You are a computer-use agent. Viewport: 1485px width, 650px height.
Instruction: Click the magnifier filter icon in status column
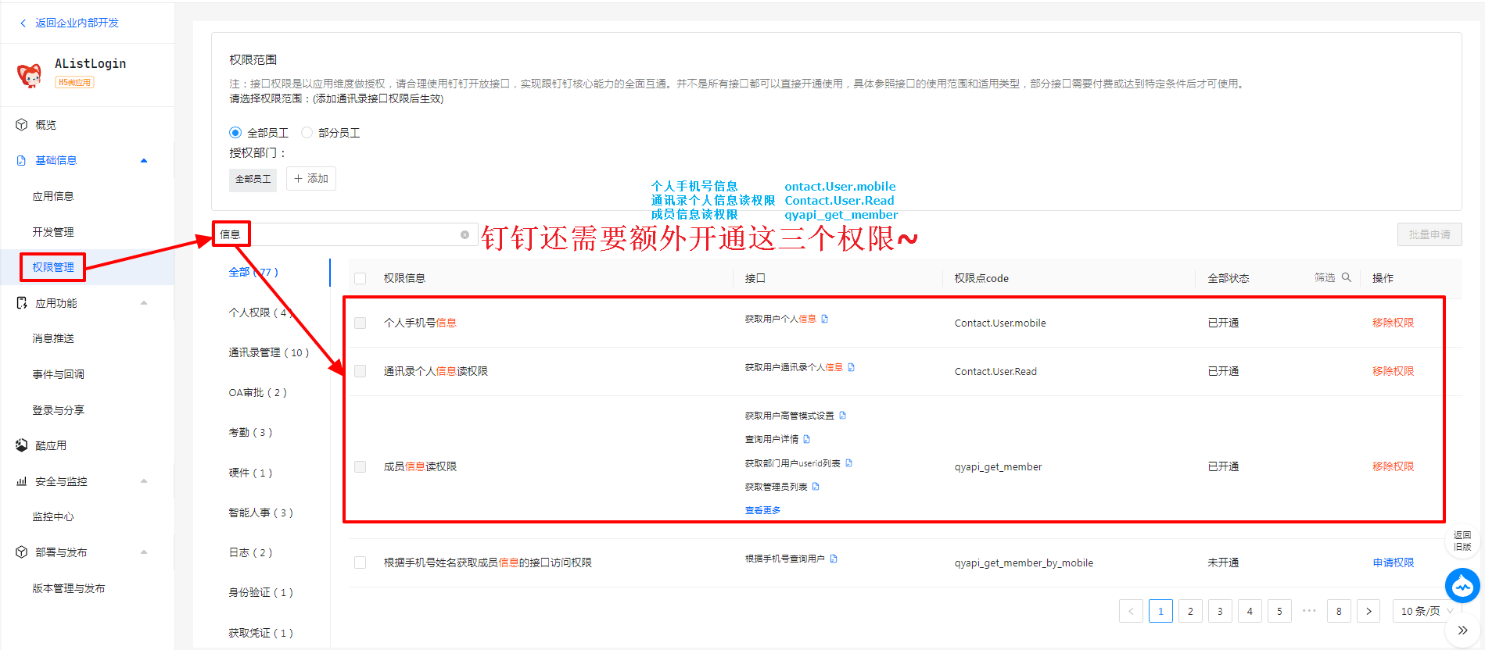tap(1347, 277)
